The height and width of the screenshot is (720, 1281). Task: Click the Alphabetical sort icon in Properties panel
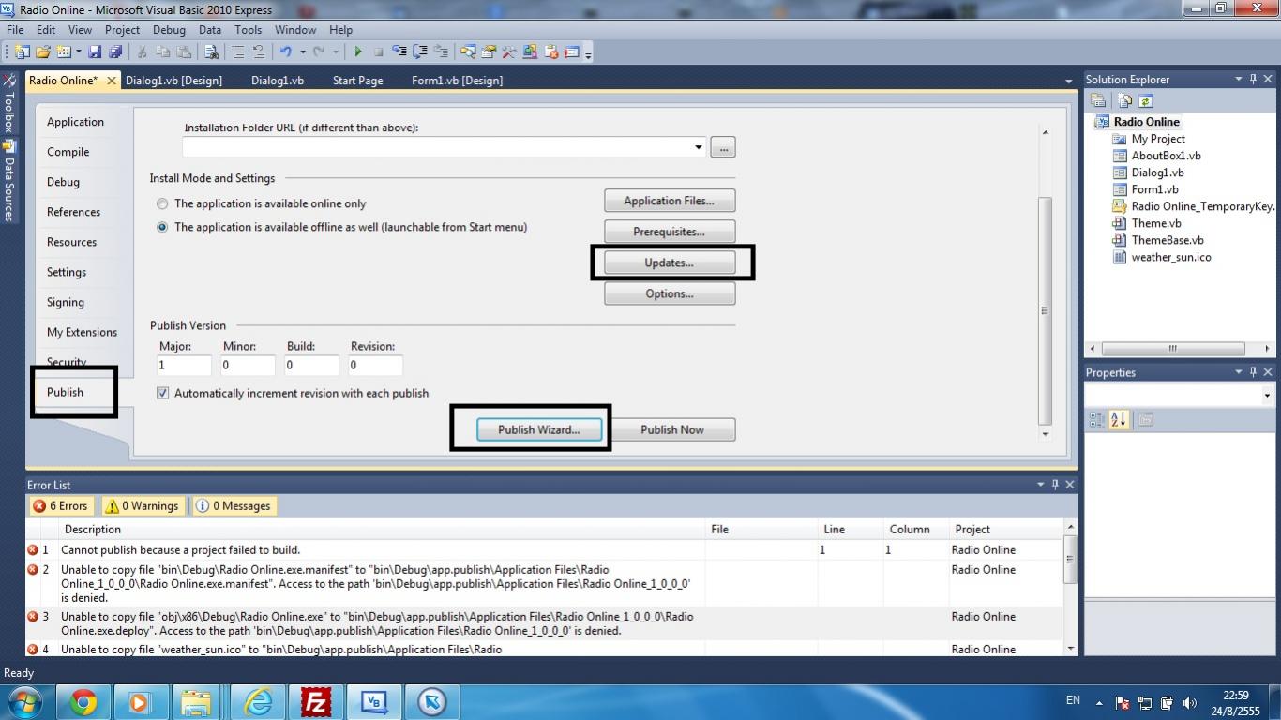(x=1118, y=420)
